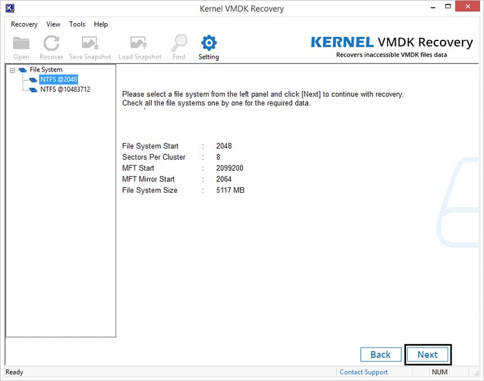Click the Find magnifier icon

(x=179, y=43)
